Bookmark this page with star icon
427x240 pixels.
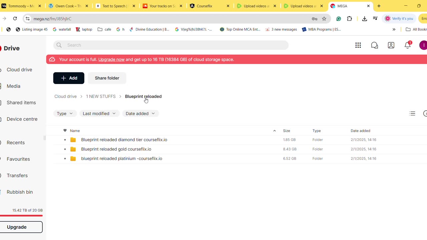(324, 19)
